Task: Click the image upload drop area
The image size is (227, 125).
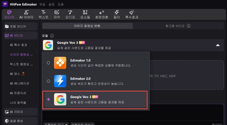Action: coord(187,75)
